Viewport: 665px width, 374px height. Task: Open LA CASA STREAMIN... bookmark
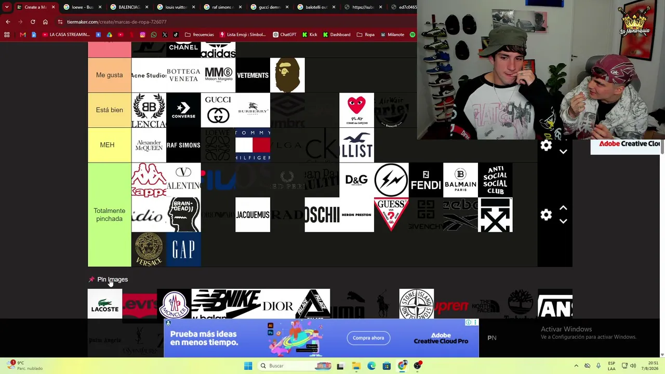[x=66, y=35]
